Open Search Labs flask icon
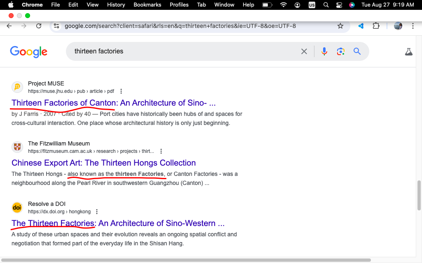Viewport: 422px width, 263px height. [408, 52]
